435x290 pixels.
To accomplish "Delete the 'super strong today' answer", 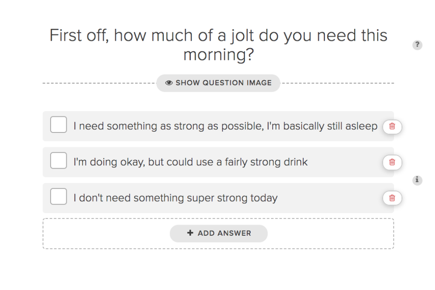I will click(x=392, y=198).
